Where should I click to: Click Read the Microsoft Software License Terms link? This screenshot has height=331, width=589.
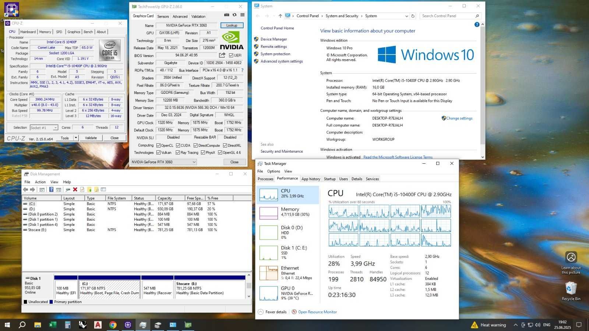click(x=398, y=157)
